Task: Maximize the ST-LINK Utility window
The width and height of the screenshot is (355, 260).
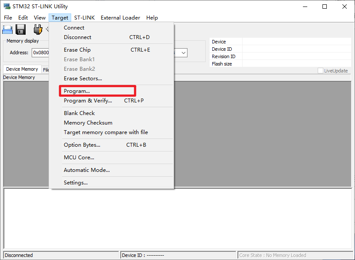Action: coord(325,7)
